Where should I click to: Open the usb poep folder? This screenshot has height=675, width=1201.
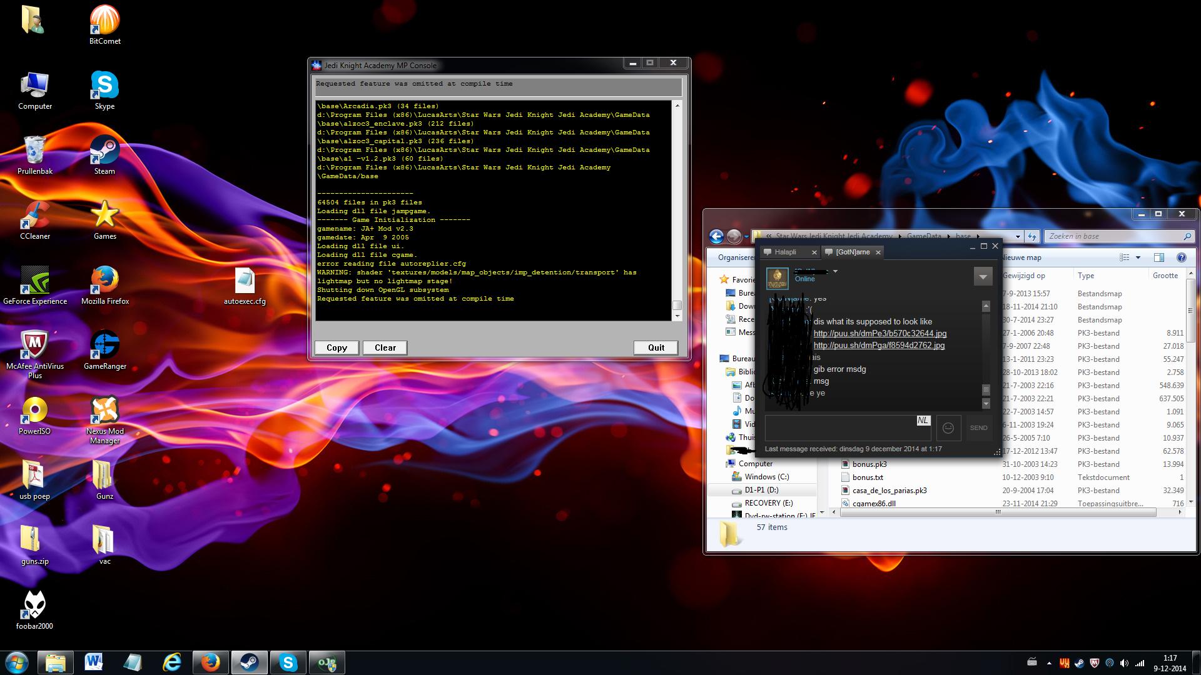(x=35, y=480)
